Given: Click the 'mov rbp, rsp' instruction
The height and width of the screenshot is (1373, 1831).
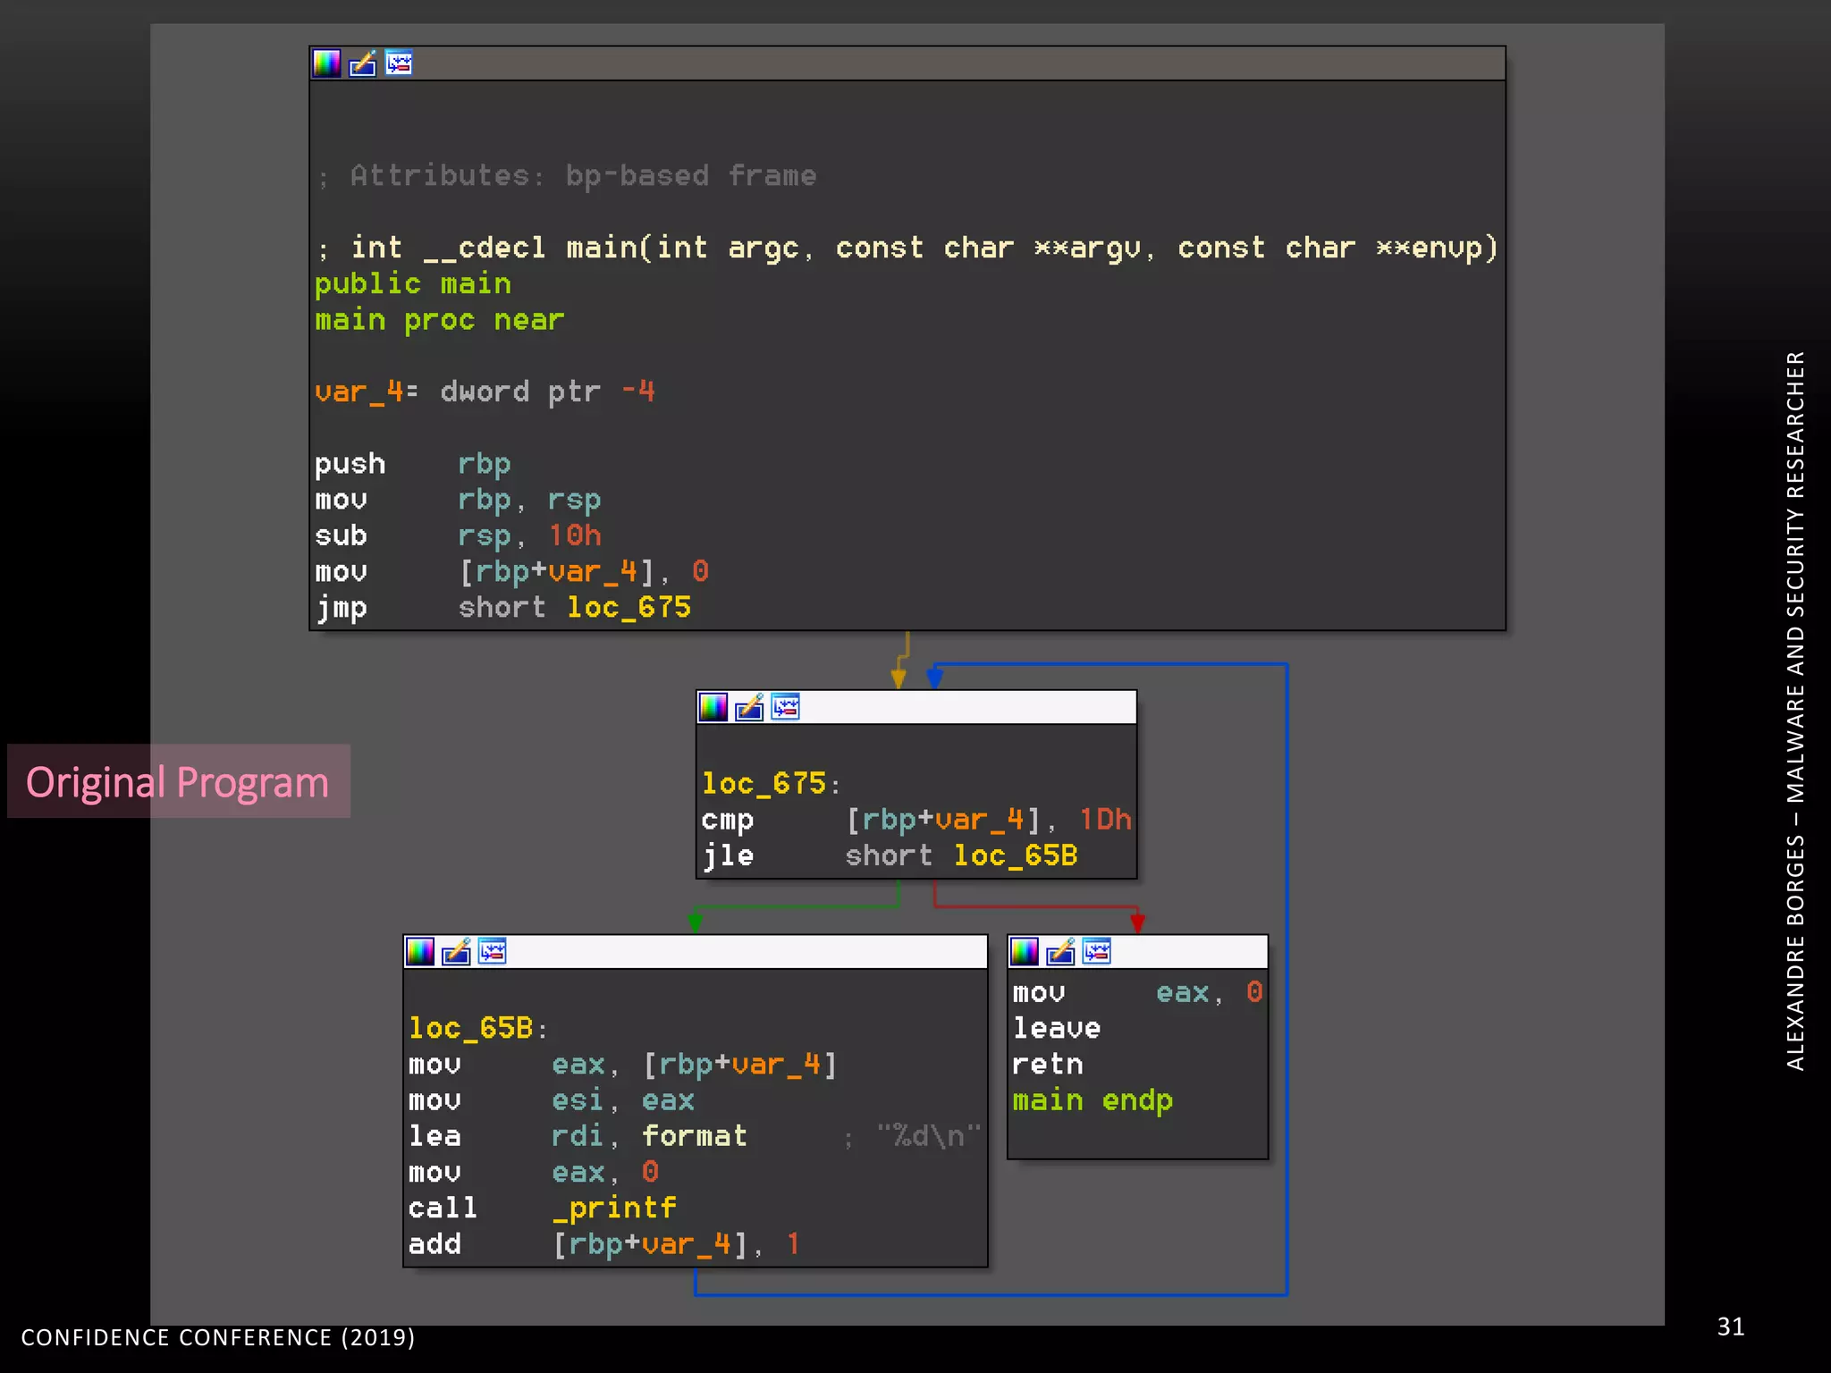Looking at the screenshot, I should point(458,500).
